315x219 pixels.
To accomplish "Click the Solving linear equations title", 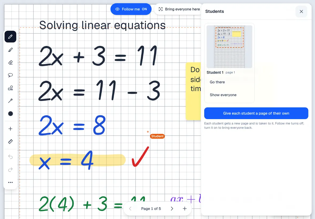I will pos(103,25).
